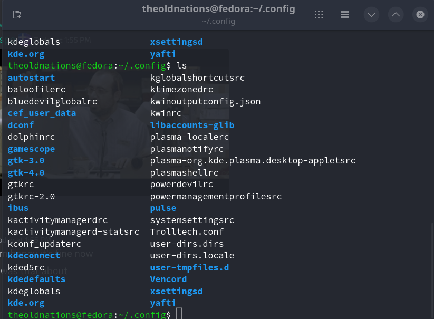Click plasma-localerc in the listing
The height and width of the screenshot is (319, 434).
coord(190,137)
